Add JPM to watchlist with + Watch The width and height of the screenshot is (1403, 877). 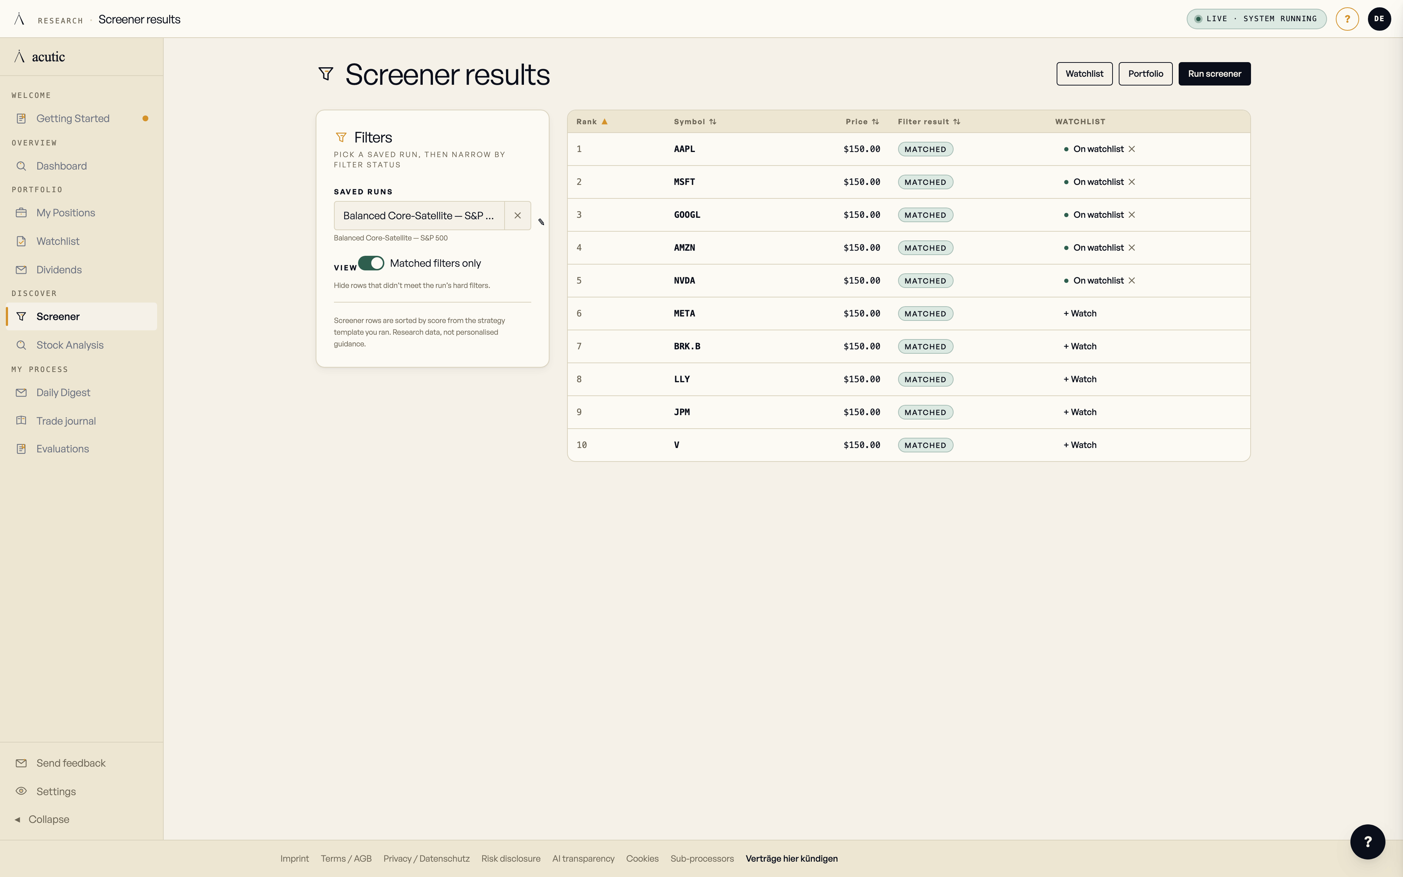tap(1080, 413)
